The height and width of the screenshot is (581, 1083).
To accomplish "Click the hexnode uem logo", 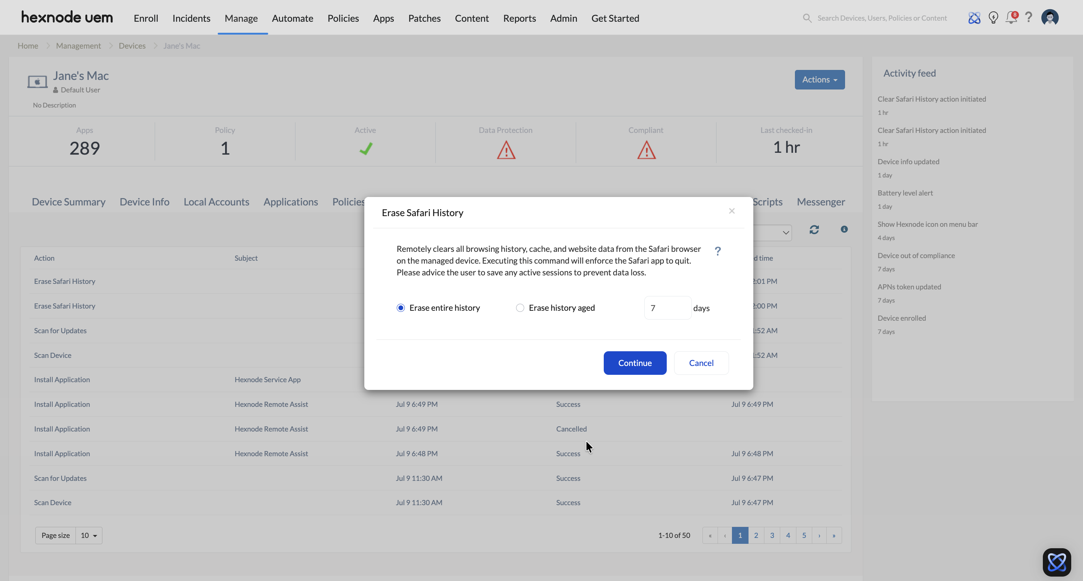I will [67, 17].
